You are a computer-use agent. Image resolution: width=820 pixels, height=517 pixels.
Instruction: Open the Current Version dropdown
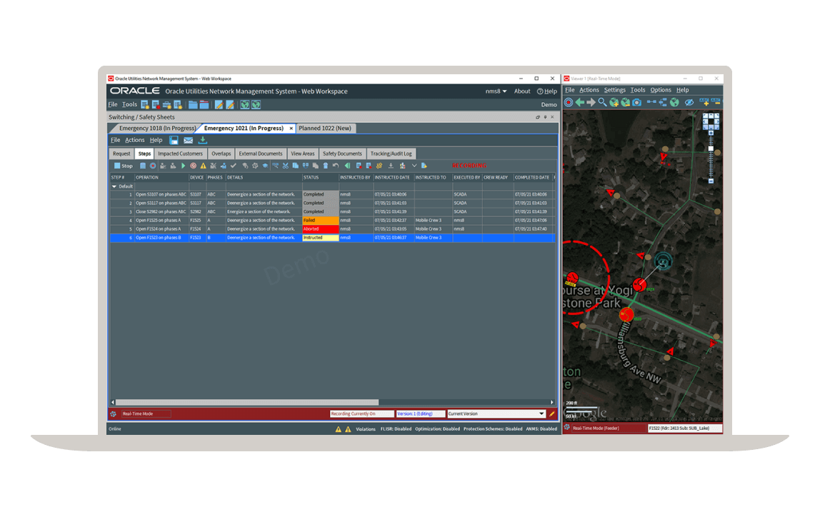click(x=541, y=413)
